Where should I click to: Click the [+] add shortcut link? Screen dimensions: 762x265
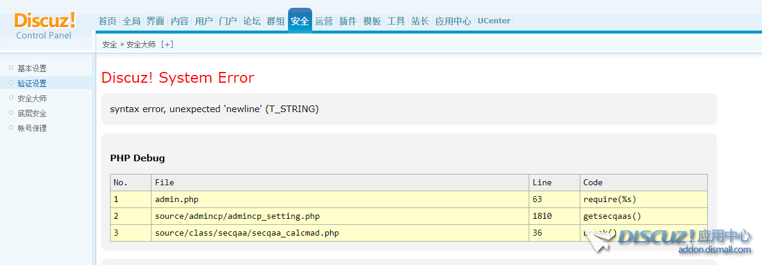(167, 44)
